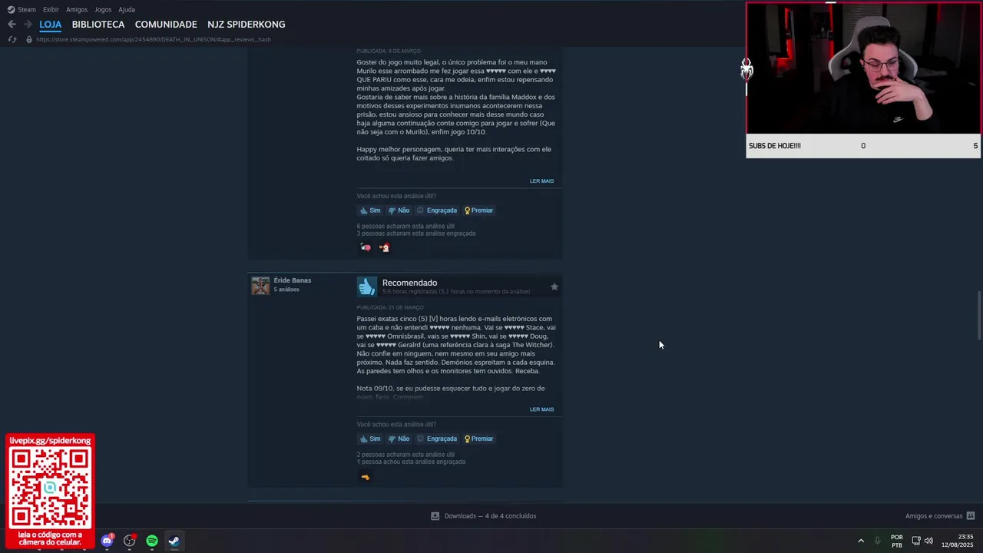Screen dimensions: 983x553
Task: Click '2 pessoas acharam esta análise útil'
Action: 405,454
